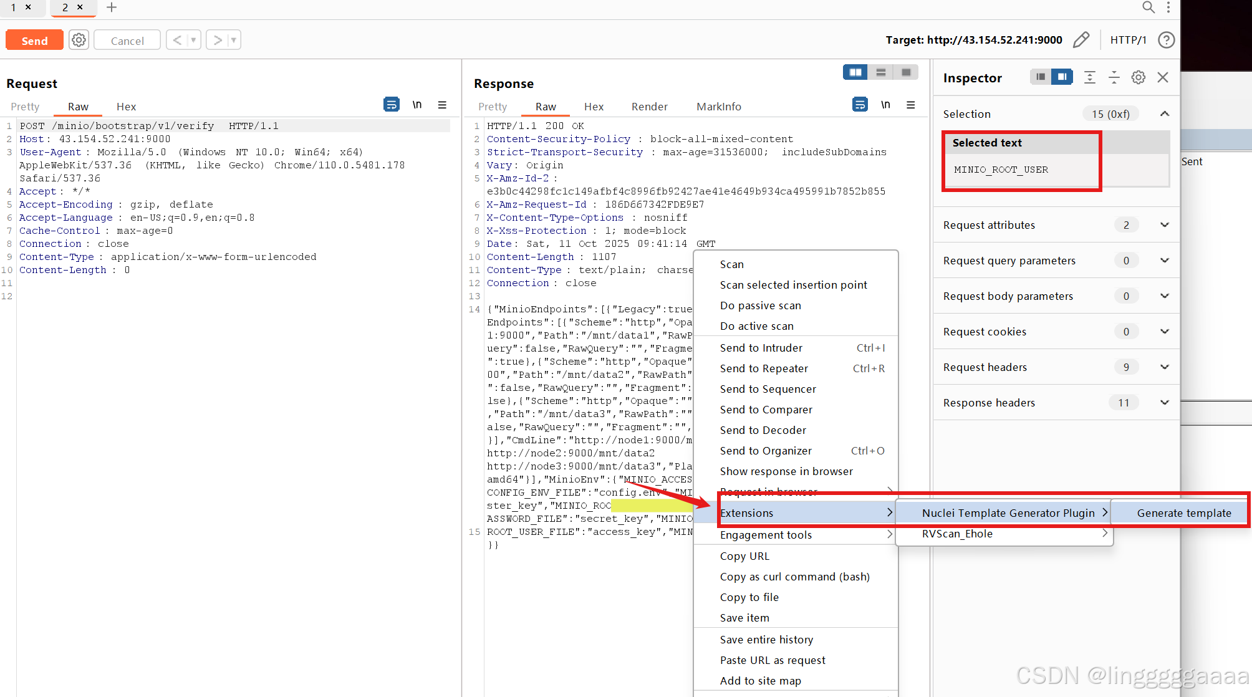Expand the Request headers section
1252x697 pixels.
coord(1164,367)
